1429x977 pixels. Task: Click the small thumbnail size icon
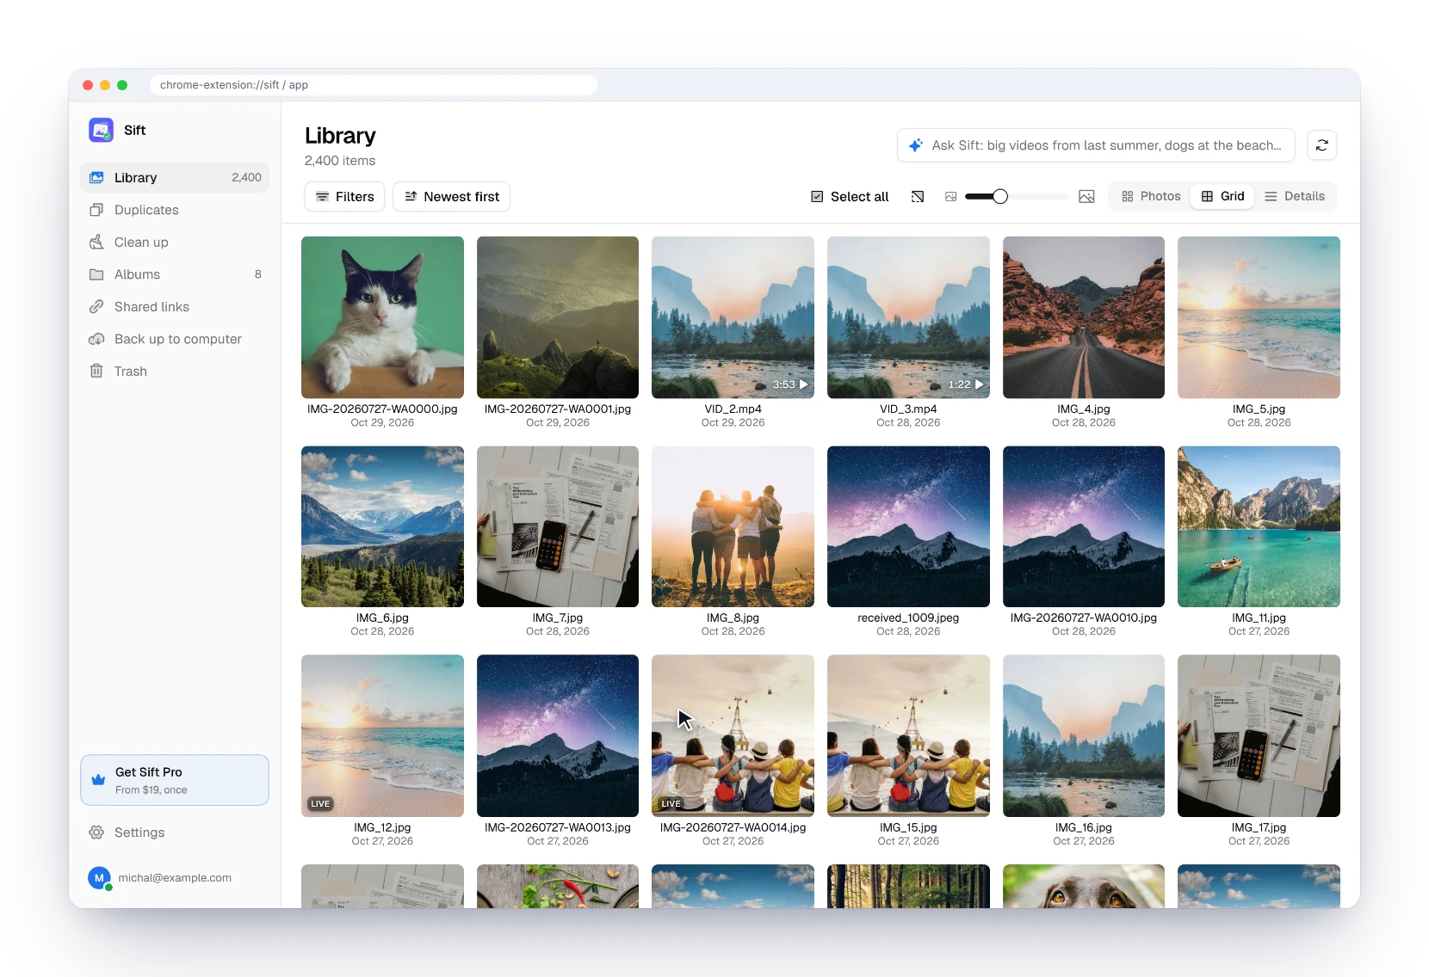click(950, 197)
